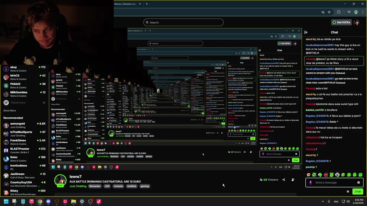Expand sidebar with Show More
Image resolution: width=367 pixels, height=206 pixels.
tap(9, 110)
